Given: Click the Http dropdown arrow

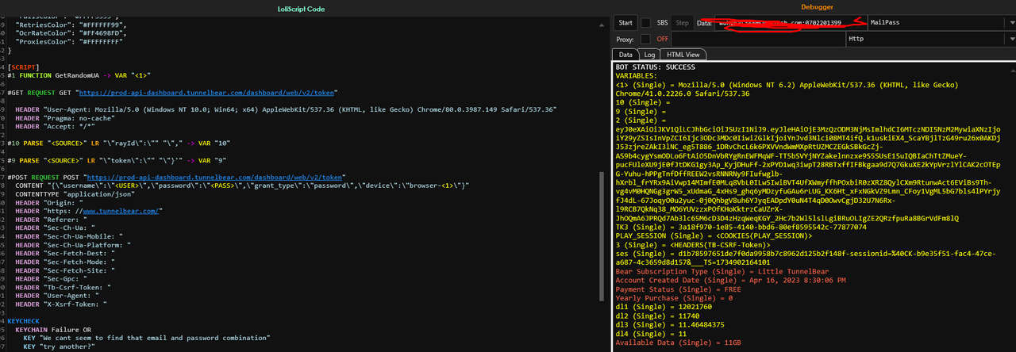Looking at the screenshot, I should coord(1010,39).
